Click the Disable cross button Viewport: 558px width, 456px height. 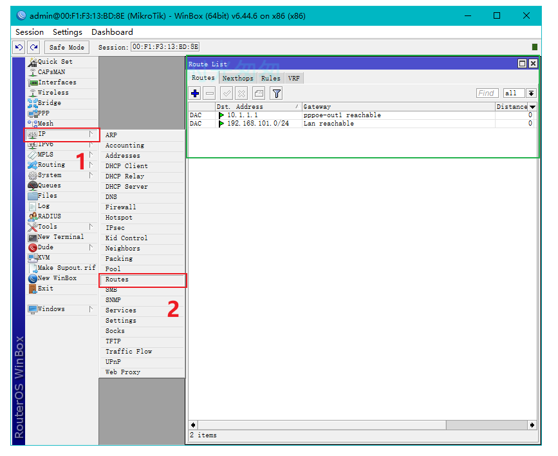pos(241,93)
